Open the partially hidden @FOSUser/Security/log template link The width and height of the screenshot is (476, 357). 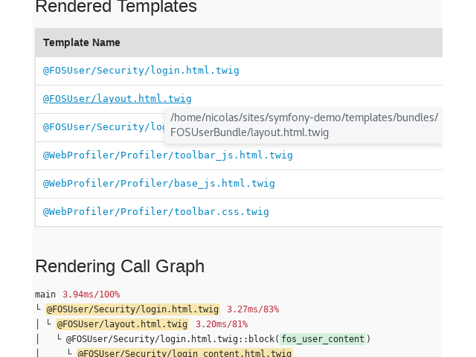click(103, 127)
